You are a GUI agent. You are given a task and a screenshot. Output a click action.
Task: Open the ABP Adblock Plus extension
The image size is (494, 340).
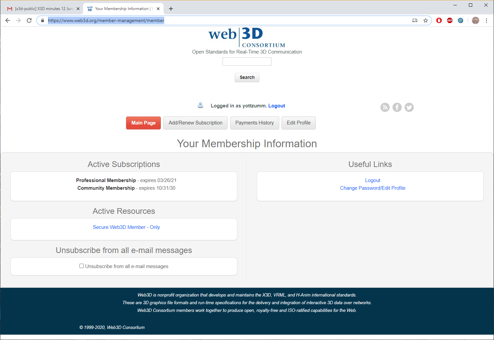coord(450,20)
